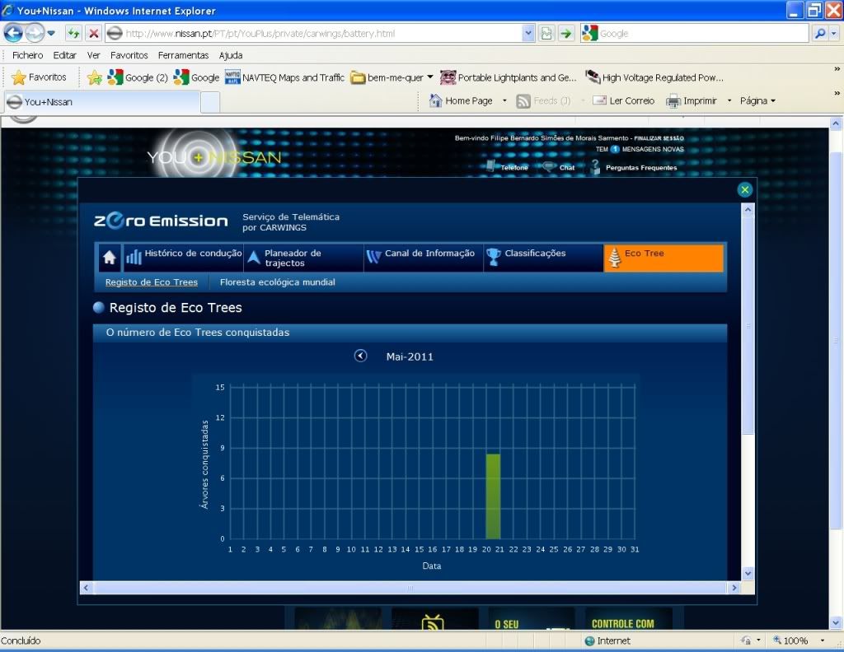Viewport: 844px width, 652px height.
Task: Expand the Imprimir dropdown arrow
Action: pyautogui.click(x=729, y=100)
